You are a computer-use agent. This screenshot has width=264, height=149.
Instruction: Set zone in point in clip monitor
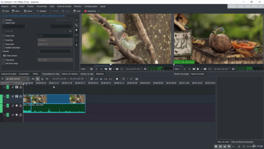[97, 69]
